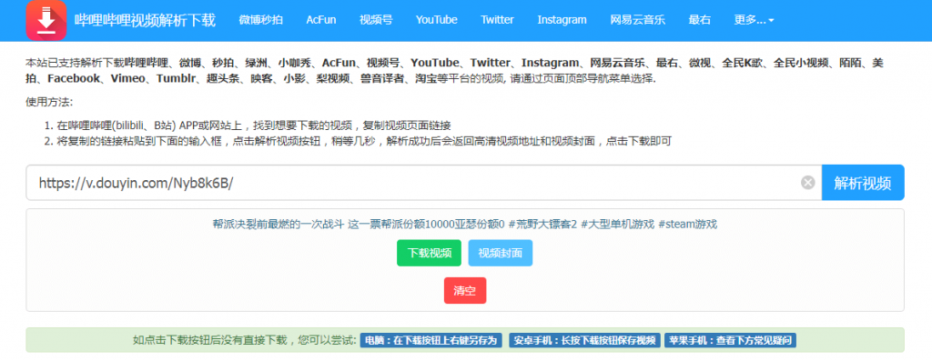Click the 苹果手机：查看下方常见疑问 label

tap(731, 340)
